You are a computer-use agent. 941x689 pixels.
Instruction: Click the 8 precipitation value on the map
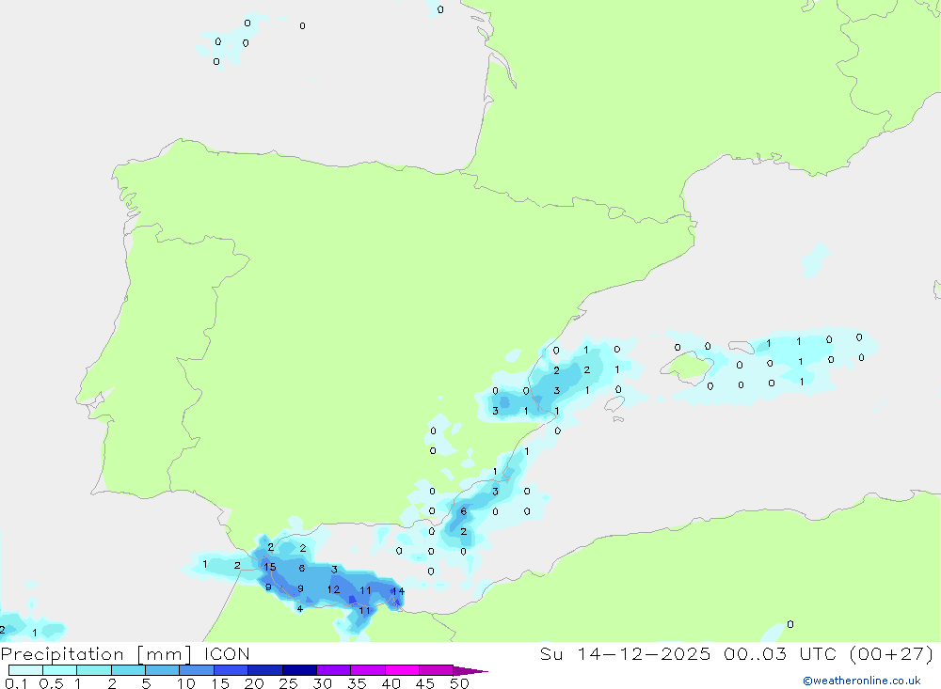268,587
